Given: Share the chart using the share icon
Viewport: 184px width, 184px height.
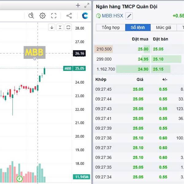Looking at the screenshot, I should pos(69,16).
